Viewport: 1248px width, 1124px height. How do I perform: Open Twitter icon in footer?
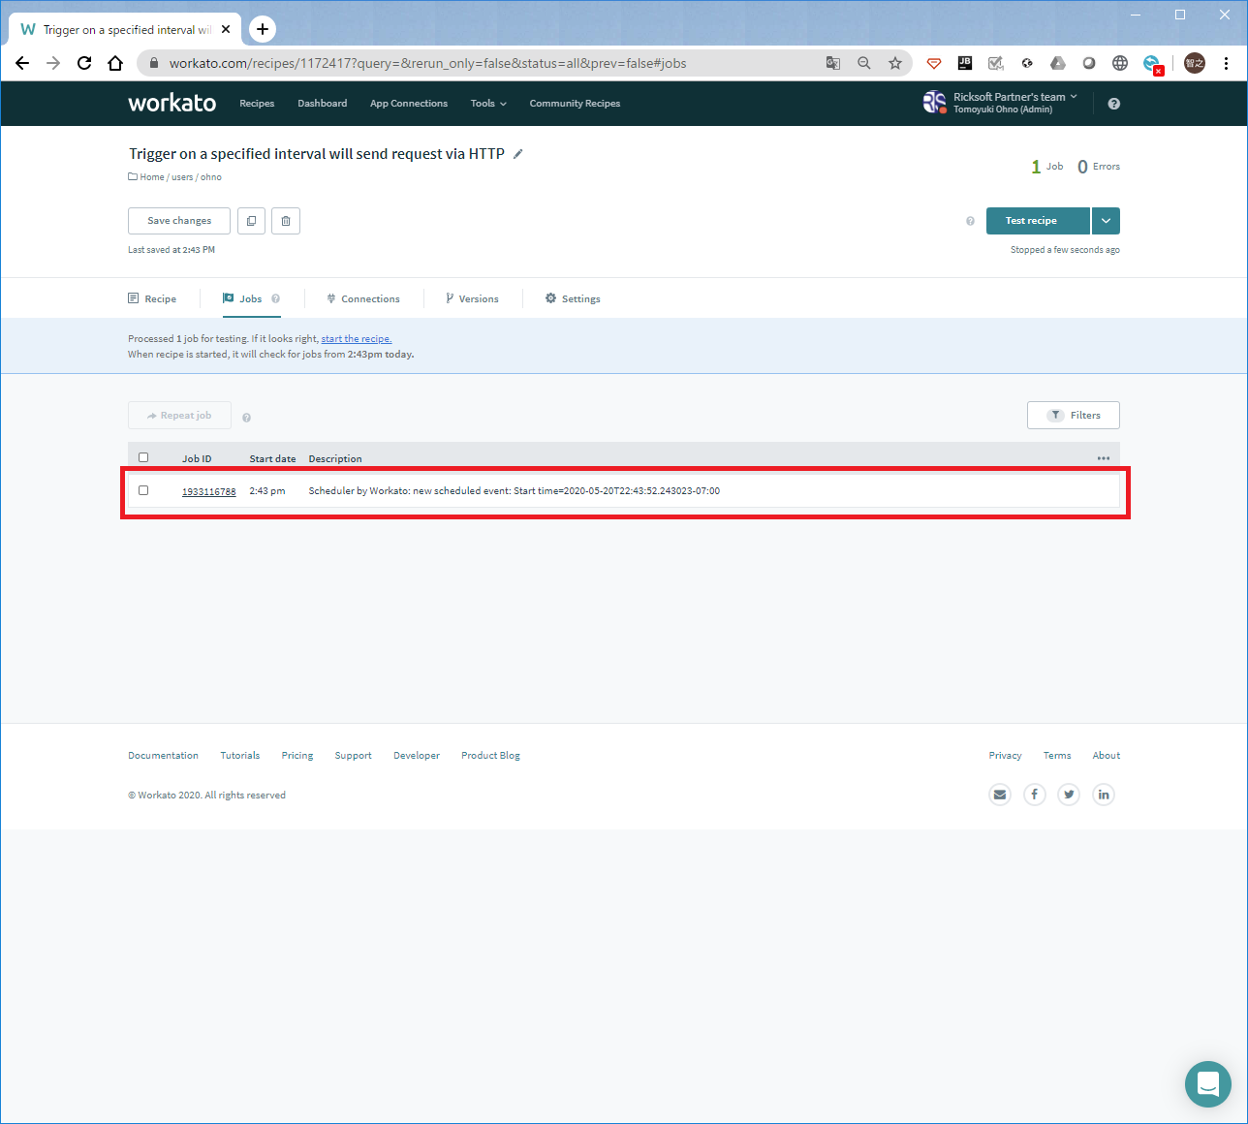point(1069,795)
